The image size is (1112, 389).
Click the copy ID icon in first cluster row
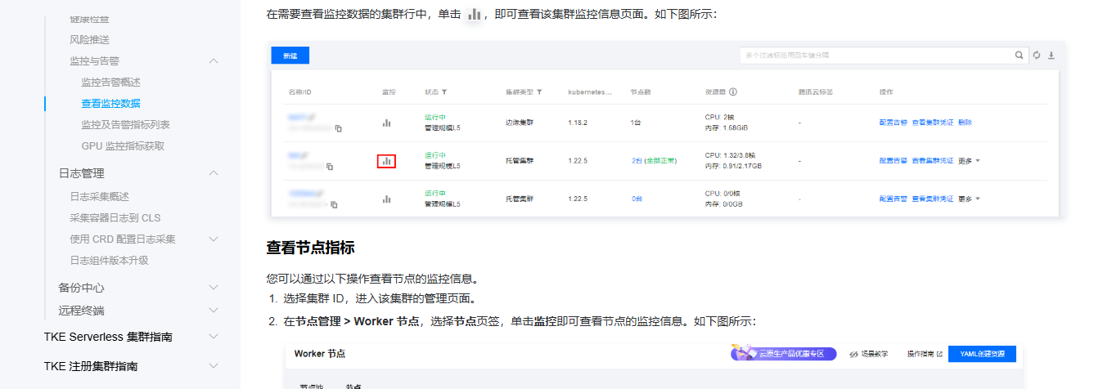click(x=338, y=128)
